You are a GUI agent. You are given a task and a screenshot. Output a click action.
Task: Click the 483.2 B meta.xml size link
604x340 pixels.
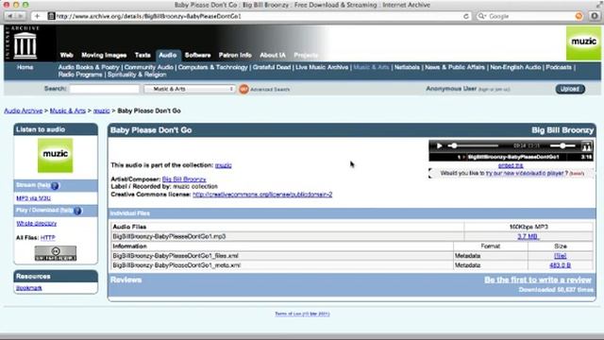click(x=560, y=265)
